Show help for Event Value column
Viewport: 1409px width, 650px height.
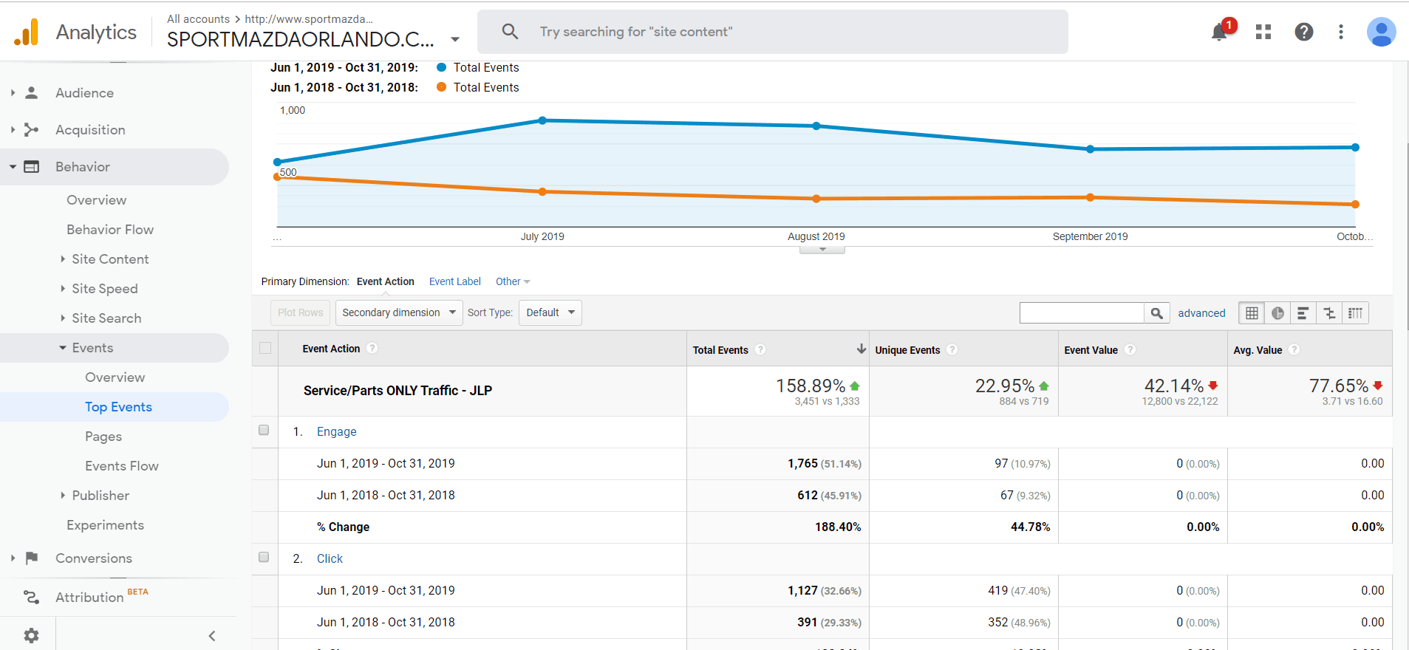click(x=1130, y=350)
